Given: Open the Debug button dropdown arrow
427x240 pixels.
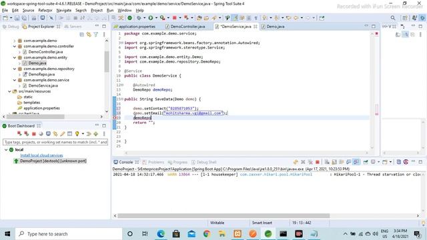Looking at the screenshot, I should click(x=144, y=18).
